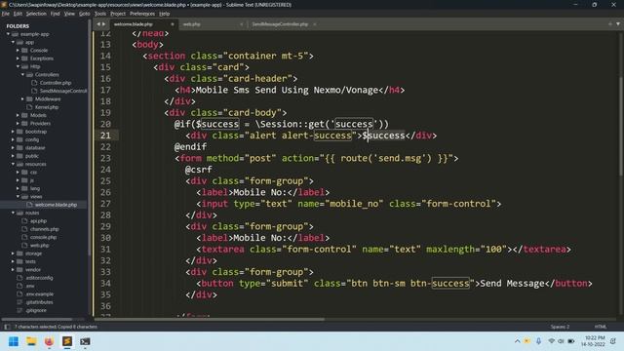Expand the Exceptions folder

(x=18, y=58)
